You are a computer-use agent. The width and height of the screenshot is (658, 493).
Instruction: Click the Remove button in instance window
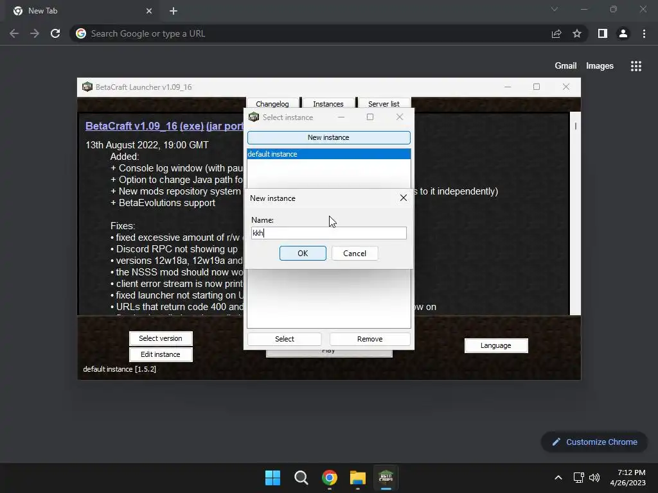click(369, 339)
